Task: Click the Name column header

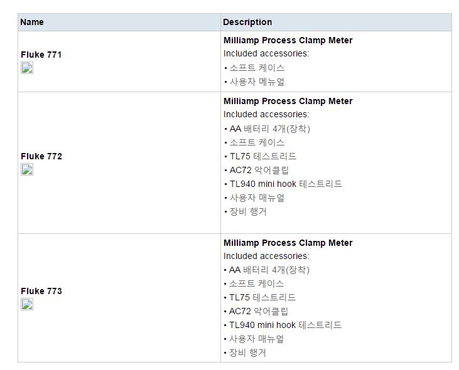Action: click(x=32, y=22)
